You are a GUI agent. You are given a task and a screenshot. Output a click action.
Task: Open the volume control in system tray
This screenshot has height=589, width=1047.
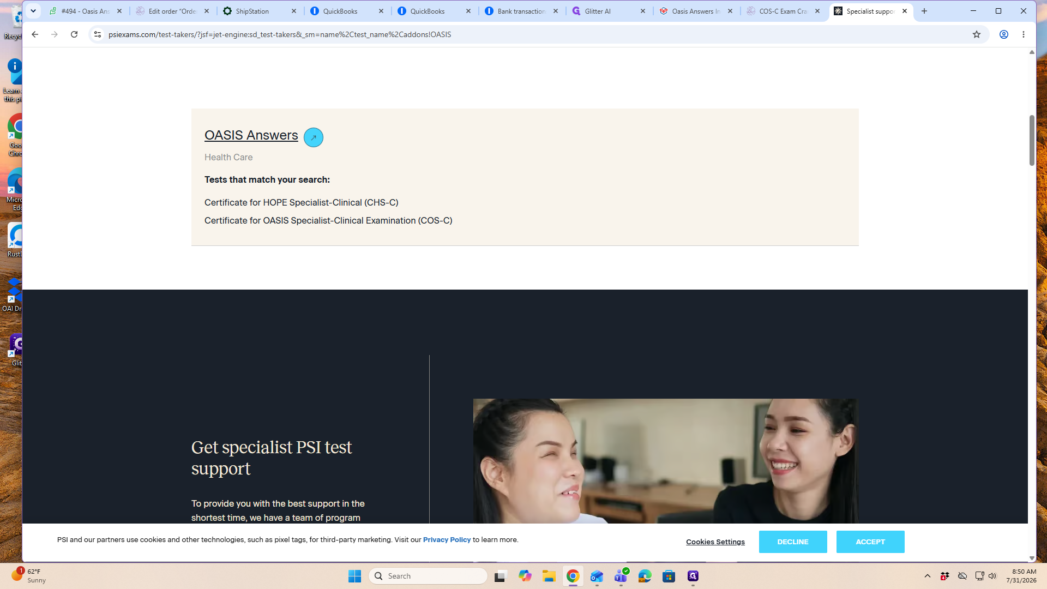[992, 576]
